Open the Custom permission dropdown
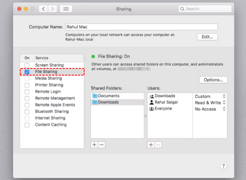This screenshot has height=180, width=246. [210, 96]
